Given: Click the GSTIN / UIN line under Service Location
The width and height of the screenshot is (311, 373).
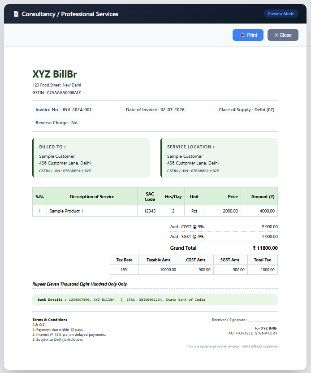Looking at the screenshot, I should tap(193, 171).
